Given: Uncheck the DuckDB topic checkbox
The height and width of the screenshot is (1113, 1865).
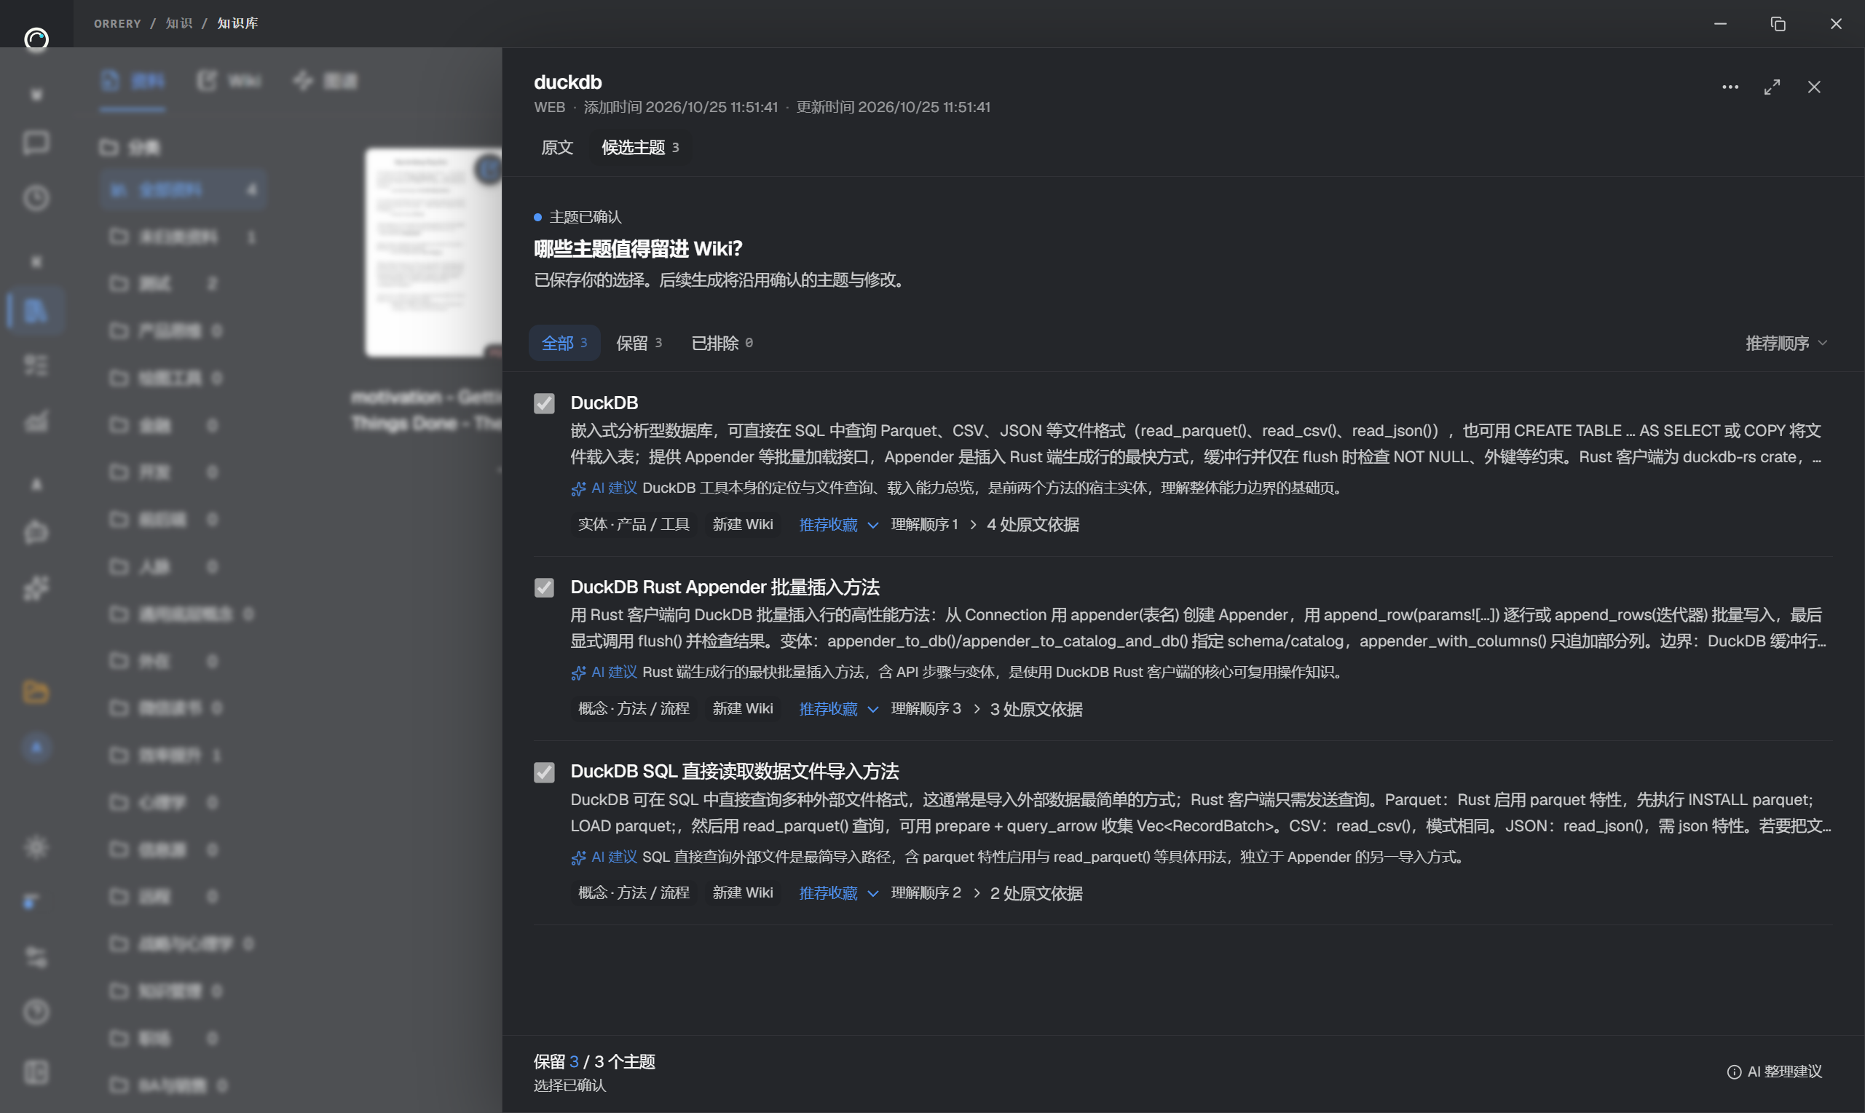Looking at the screenshot, I should tap(544, 403).
